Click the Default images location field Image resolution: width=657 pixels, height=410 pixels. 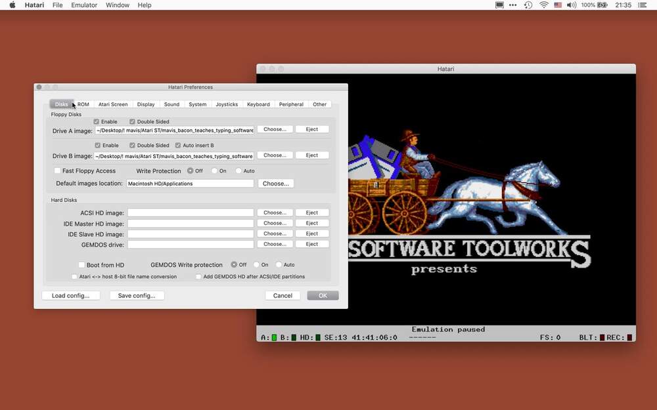point(191,184)
